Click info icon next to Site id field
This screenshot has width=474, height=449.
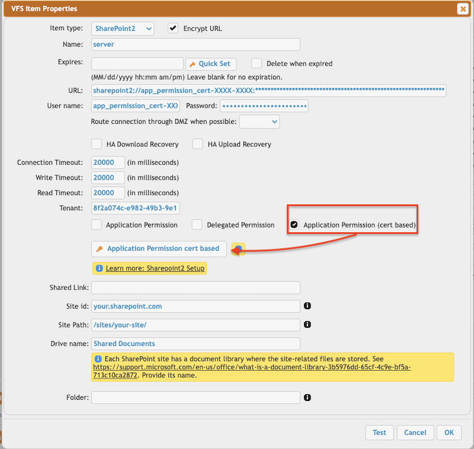point(308,306)
